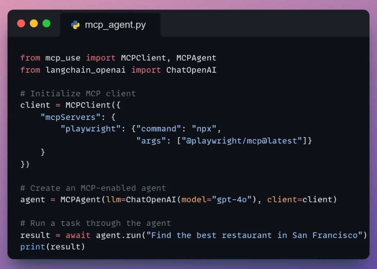Screen dimensions: 377x269
Task: Click the ChatOpenAI import name
Action: (191, 70)
